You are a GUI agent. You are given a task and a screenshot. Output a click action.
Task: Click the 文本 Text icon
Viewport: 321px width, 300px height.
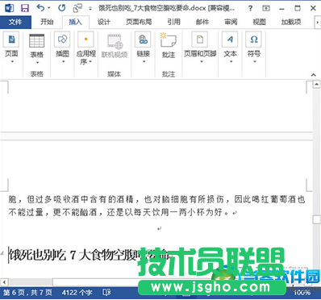230,40
